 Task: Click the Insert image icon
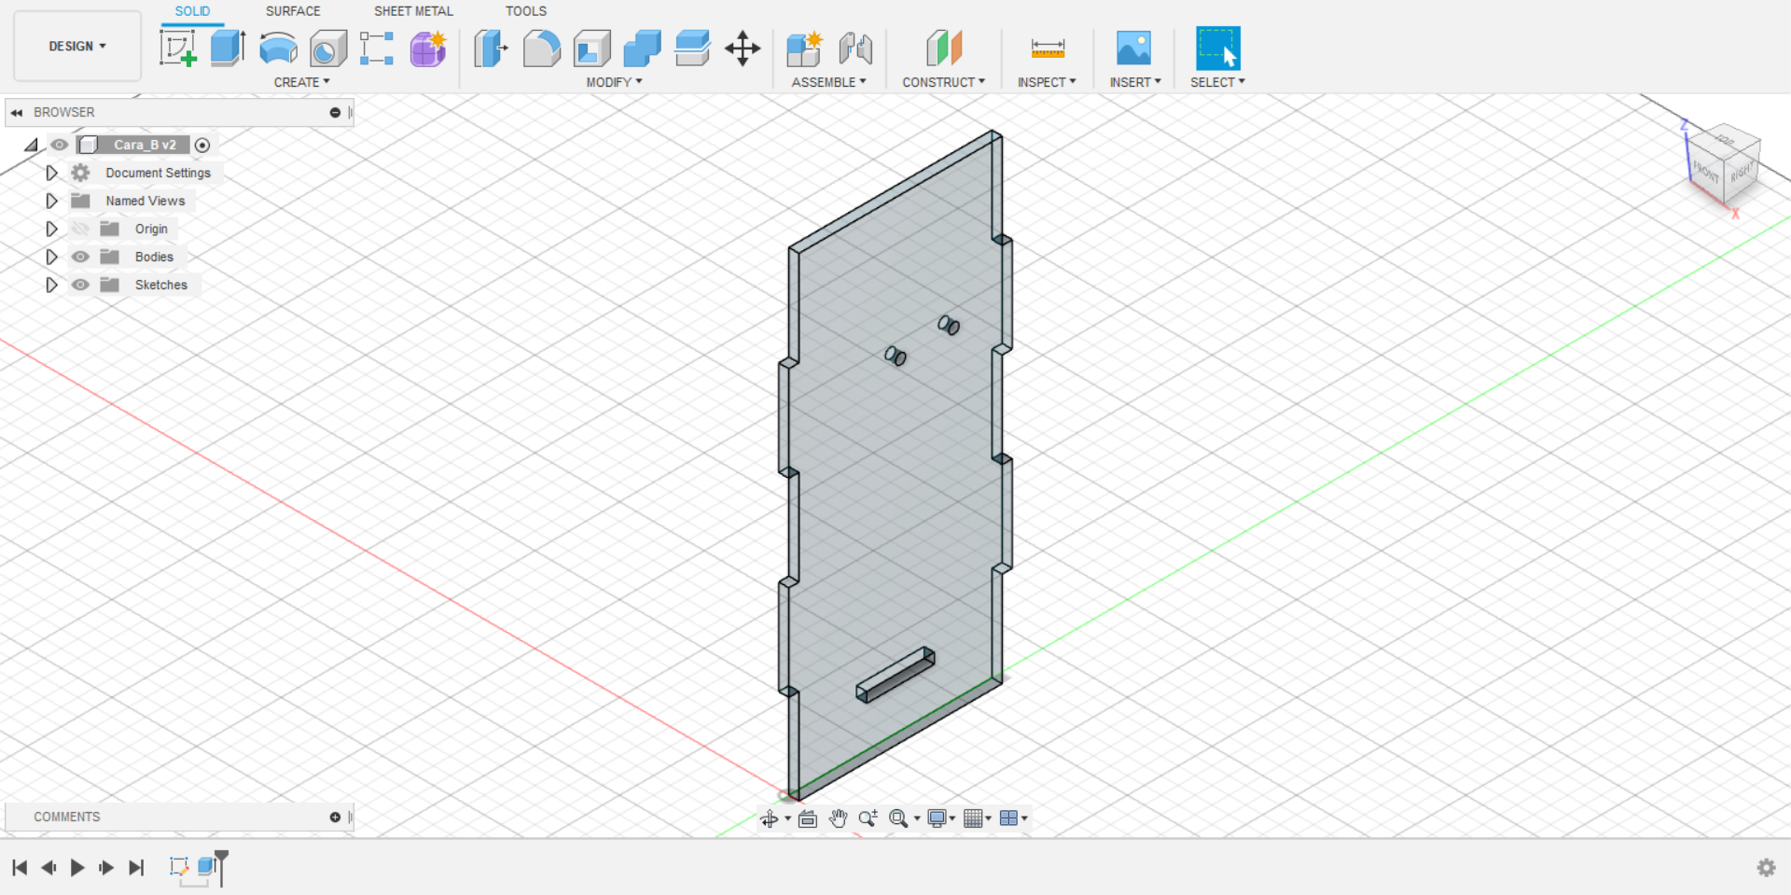(1134, 48)
